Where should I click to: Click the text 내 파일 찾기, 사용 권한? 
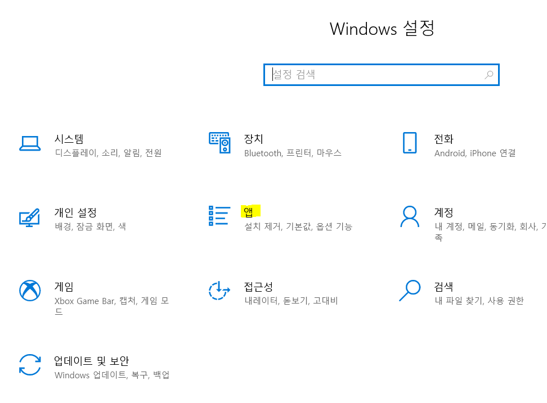click(x=479, y=301)
